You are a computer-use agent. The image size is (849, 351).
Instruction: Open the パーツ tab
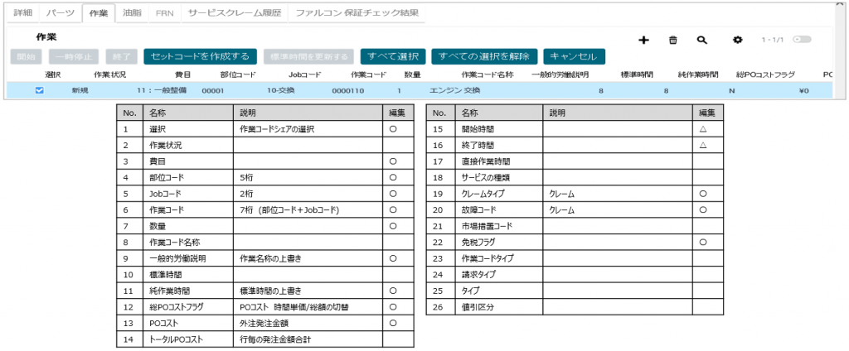(60, 14)
